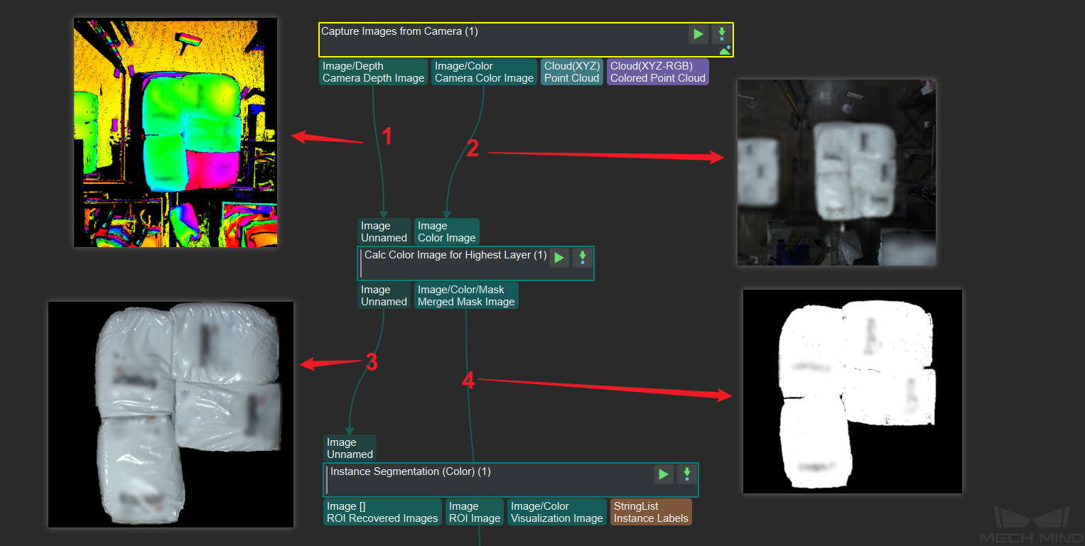Image resolution: width=1085 pixels, height=546 pixels.
Task: Click the Colored Point Cloud output port
Action: coord(657,72)
